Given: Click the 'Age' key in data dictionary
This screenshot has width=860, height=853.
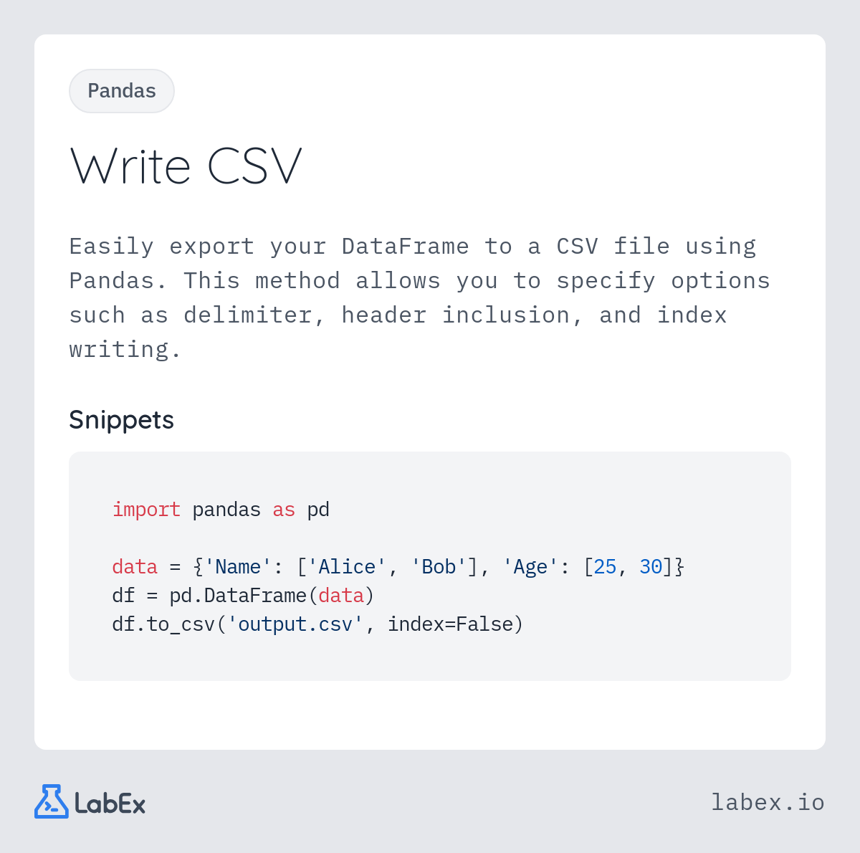Looking at the screenshot, I should pos(530,567).
